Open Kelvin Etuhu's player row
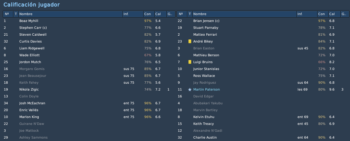The width and height of the screenshot is (350, 141). [x=263, y=117]
